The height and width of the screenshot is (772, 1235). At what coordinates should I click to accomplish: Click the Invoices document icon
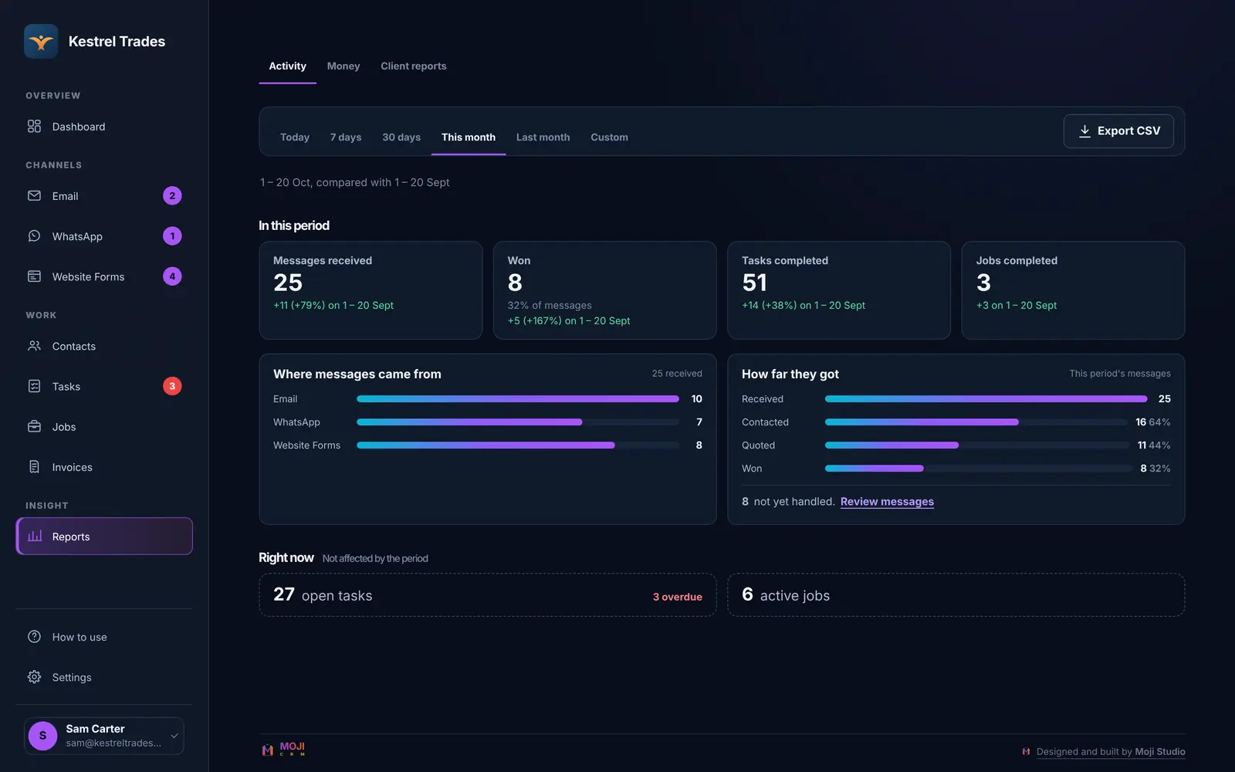pos(34,466)
